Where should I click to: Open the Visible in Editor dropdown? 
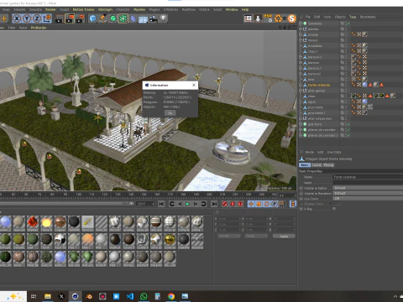coord(368,188)
